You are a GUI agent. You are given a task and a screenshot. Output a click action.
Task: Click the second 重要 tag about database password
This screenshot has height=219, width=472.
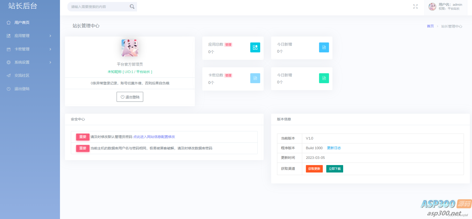(83, 148)
